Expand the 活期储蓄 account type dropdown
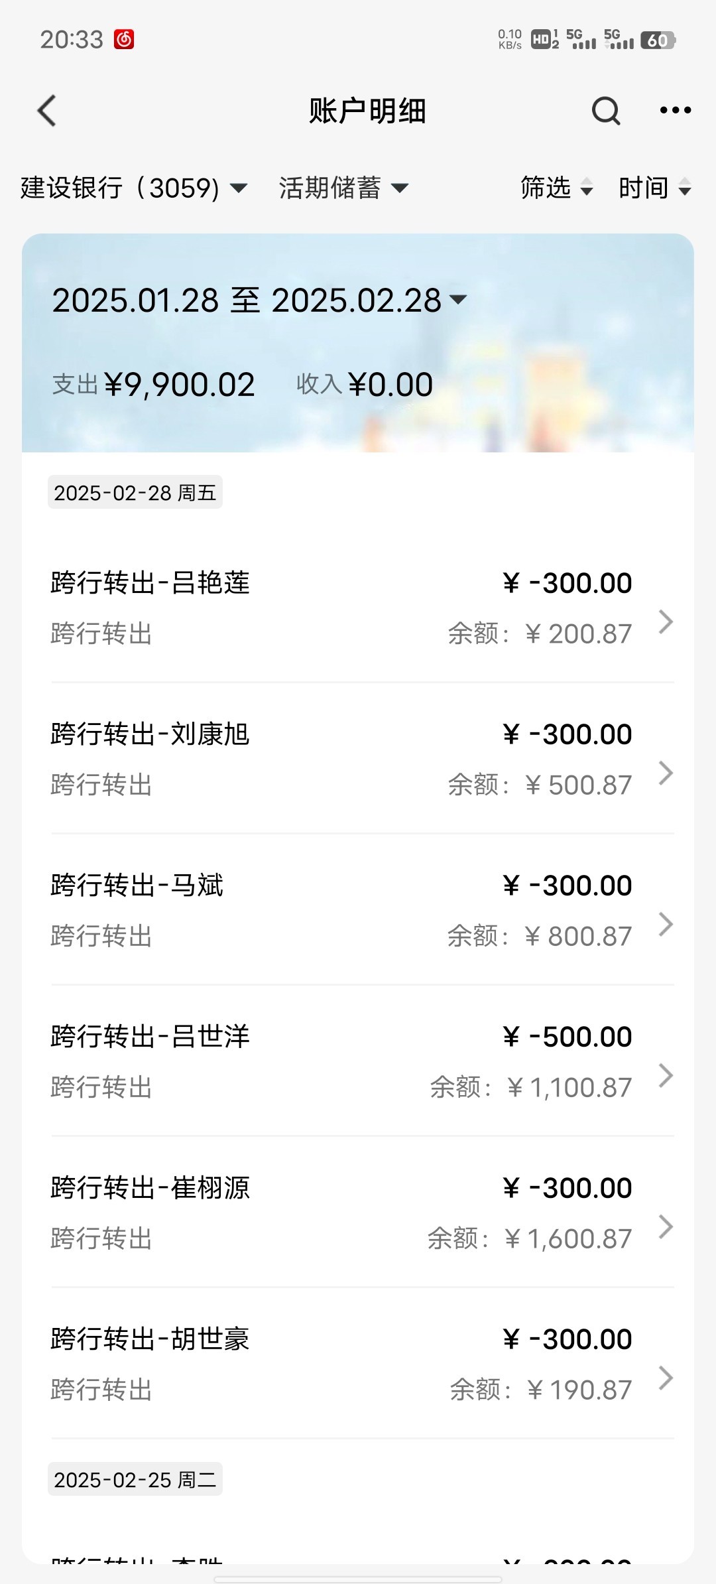 (x=343, y=188)
